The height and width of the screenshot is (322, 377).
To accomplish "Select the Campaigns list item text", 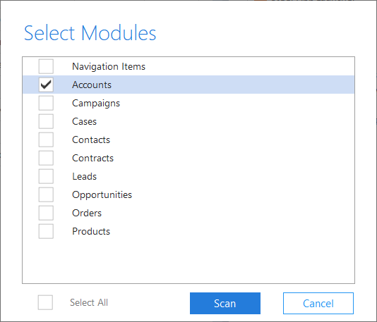I will (96, 104).
